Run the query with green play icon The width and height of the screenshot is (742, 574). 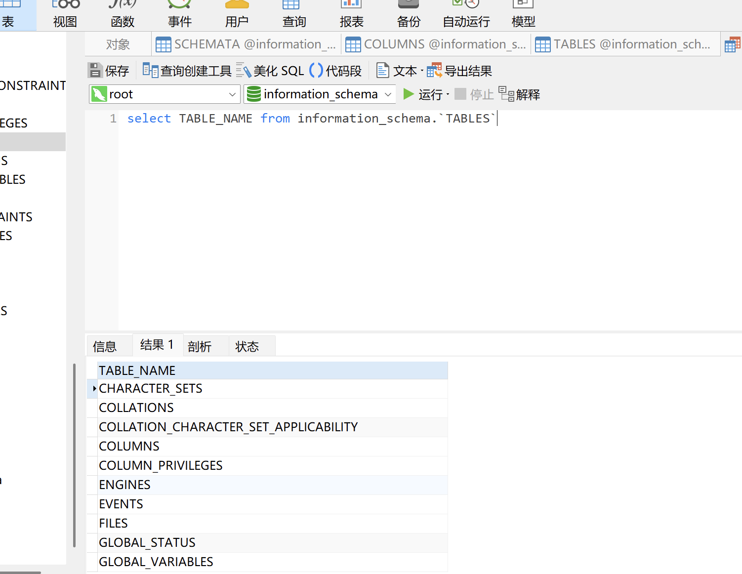point(409,94)
